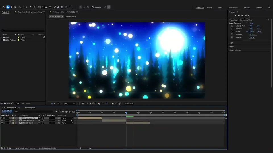Select the Puppet Pin tool

coord(71,7)
